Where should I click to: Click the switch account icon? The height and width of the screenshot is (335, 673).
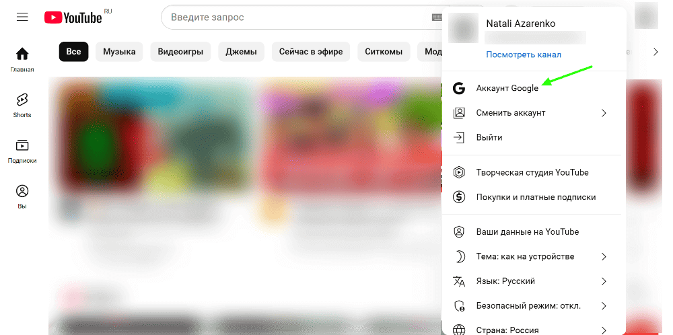[459, 113]
